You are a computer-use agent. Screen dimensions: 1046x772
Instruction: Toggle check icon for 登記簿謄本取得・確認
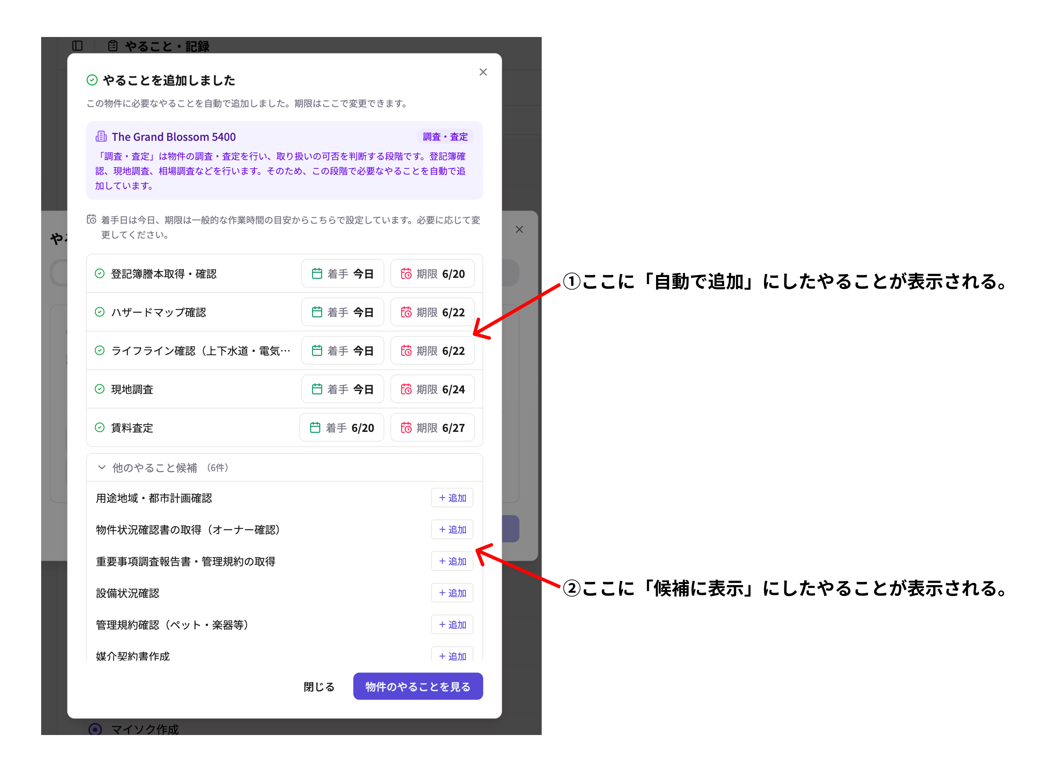pos(100,273)
